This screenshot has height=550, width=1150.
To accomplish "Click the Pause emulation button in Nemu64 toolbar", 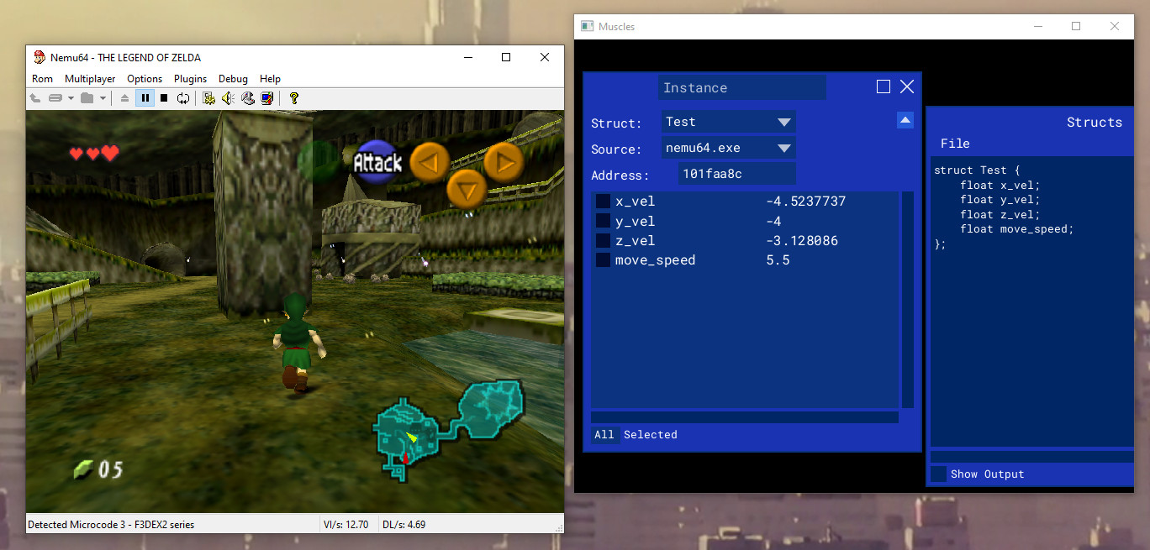I will [x=145, y=98].
